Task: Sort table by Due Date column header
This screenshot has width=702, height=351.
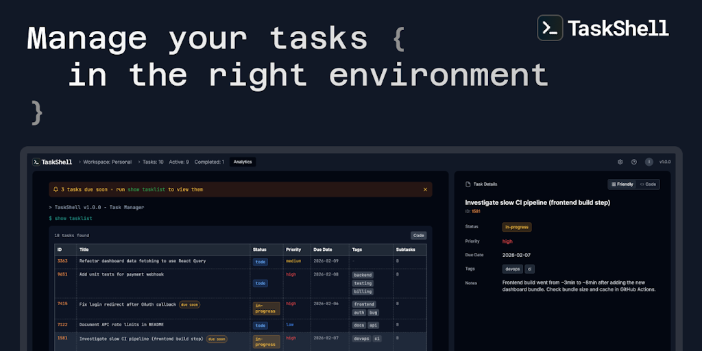Action: pyautogui.click(x=324, y=250)
